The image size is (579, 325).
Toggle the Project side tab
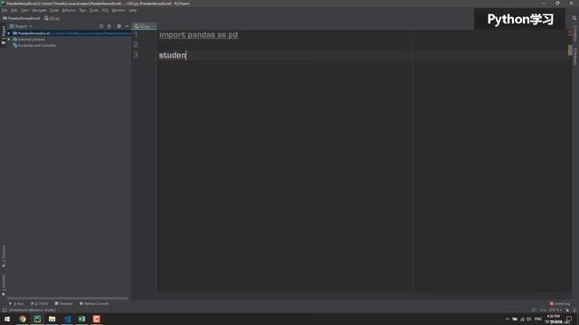(x=4, y=35)
